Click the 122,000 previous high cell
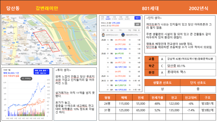 tap(174, 104)
